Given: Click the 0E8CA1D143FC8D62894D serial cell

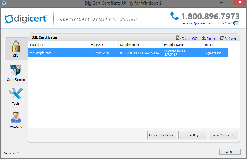Looking at the screenshot, I should pyautogui.click(x=140, y=53).
